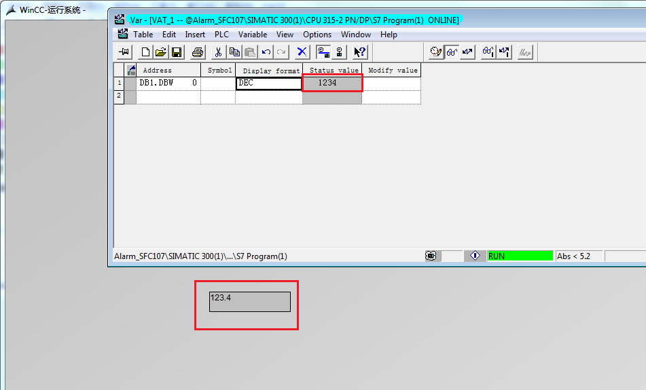Click the Modify Variable icon
Viewport: 646px width, 390px height.
coord(467,52)
